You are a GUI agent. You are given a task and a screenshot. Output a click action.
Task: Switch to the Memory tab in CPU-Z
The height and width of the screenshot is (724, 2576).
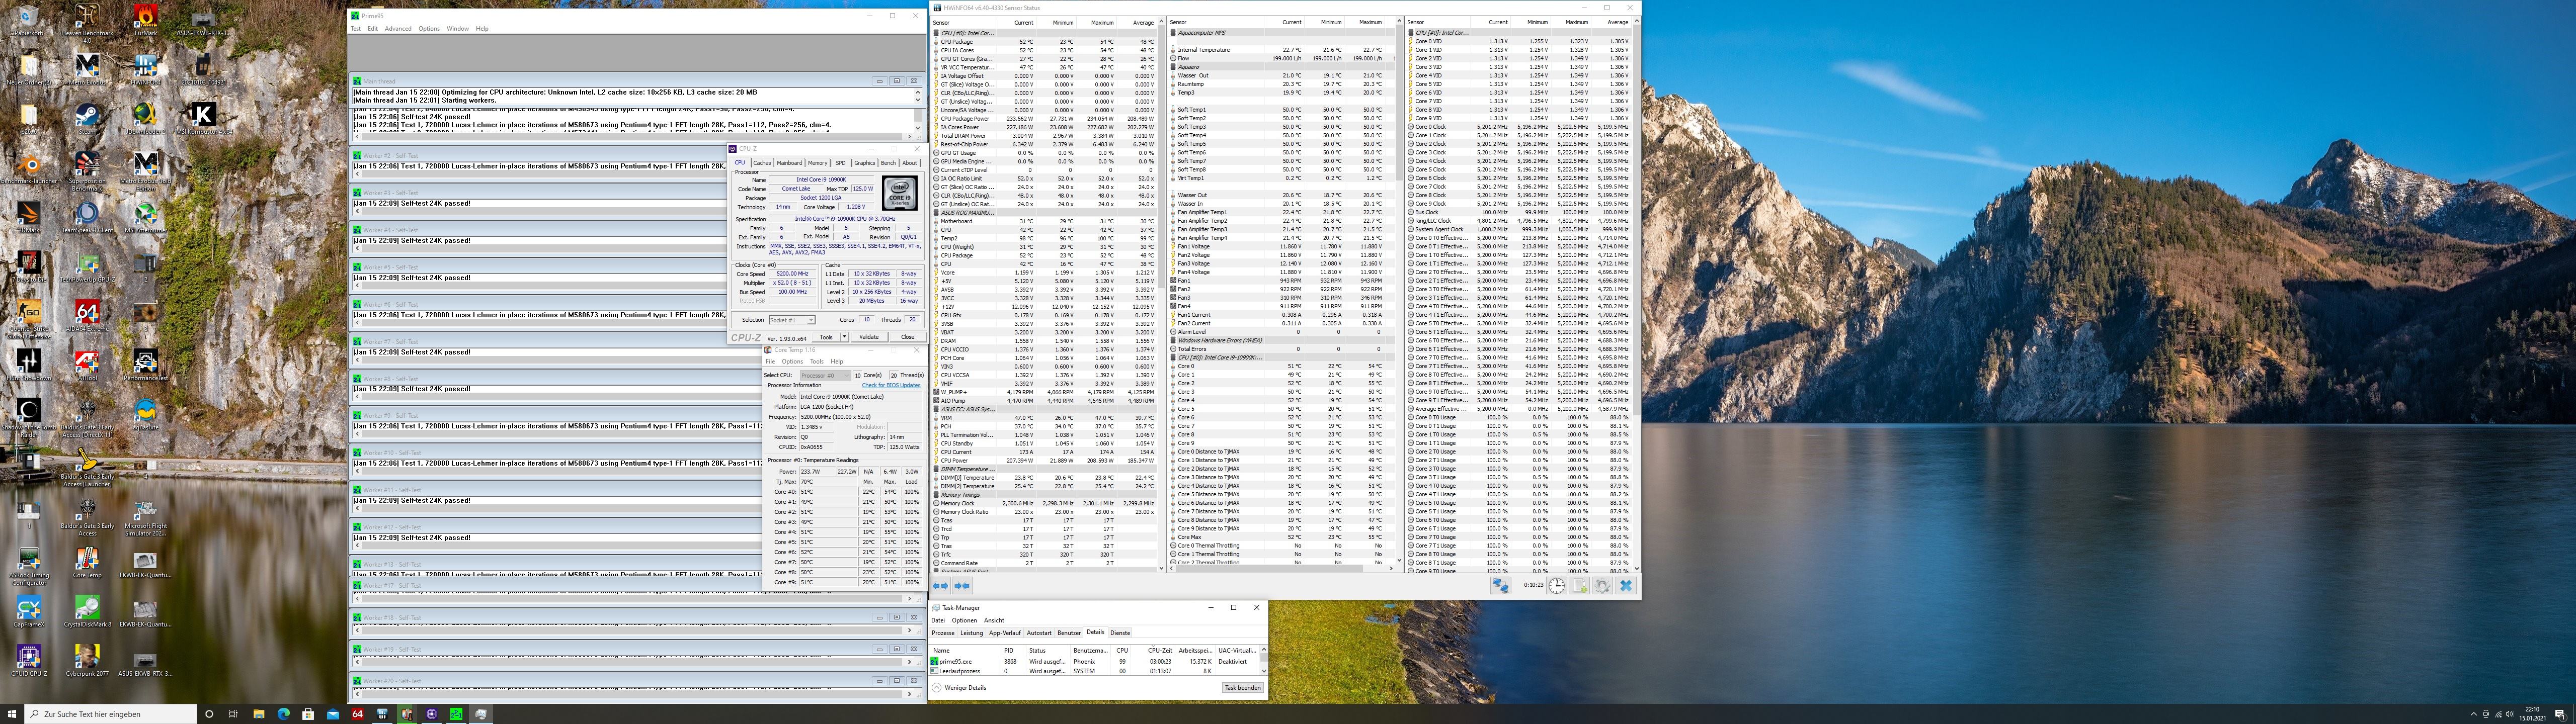818,162
